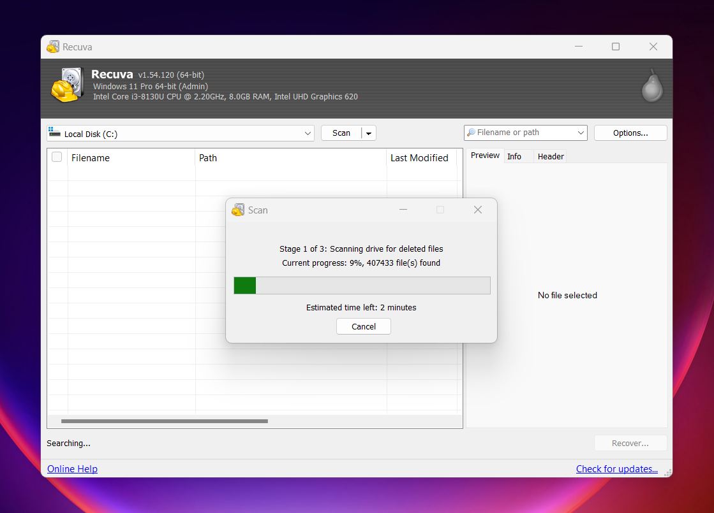Click the magnifier icon in filename filter
This screenshot has height=513, width=714.
[x=471, y=133]
